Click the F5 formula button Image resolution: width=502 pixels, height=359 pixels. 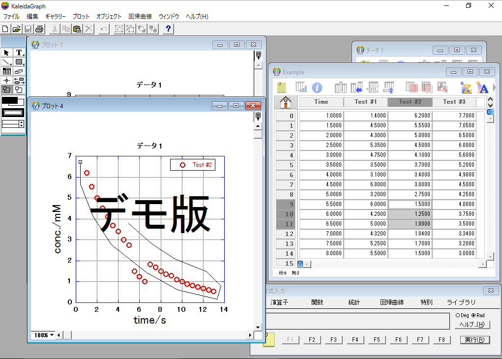click(377, 340)
